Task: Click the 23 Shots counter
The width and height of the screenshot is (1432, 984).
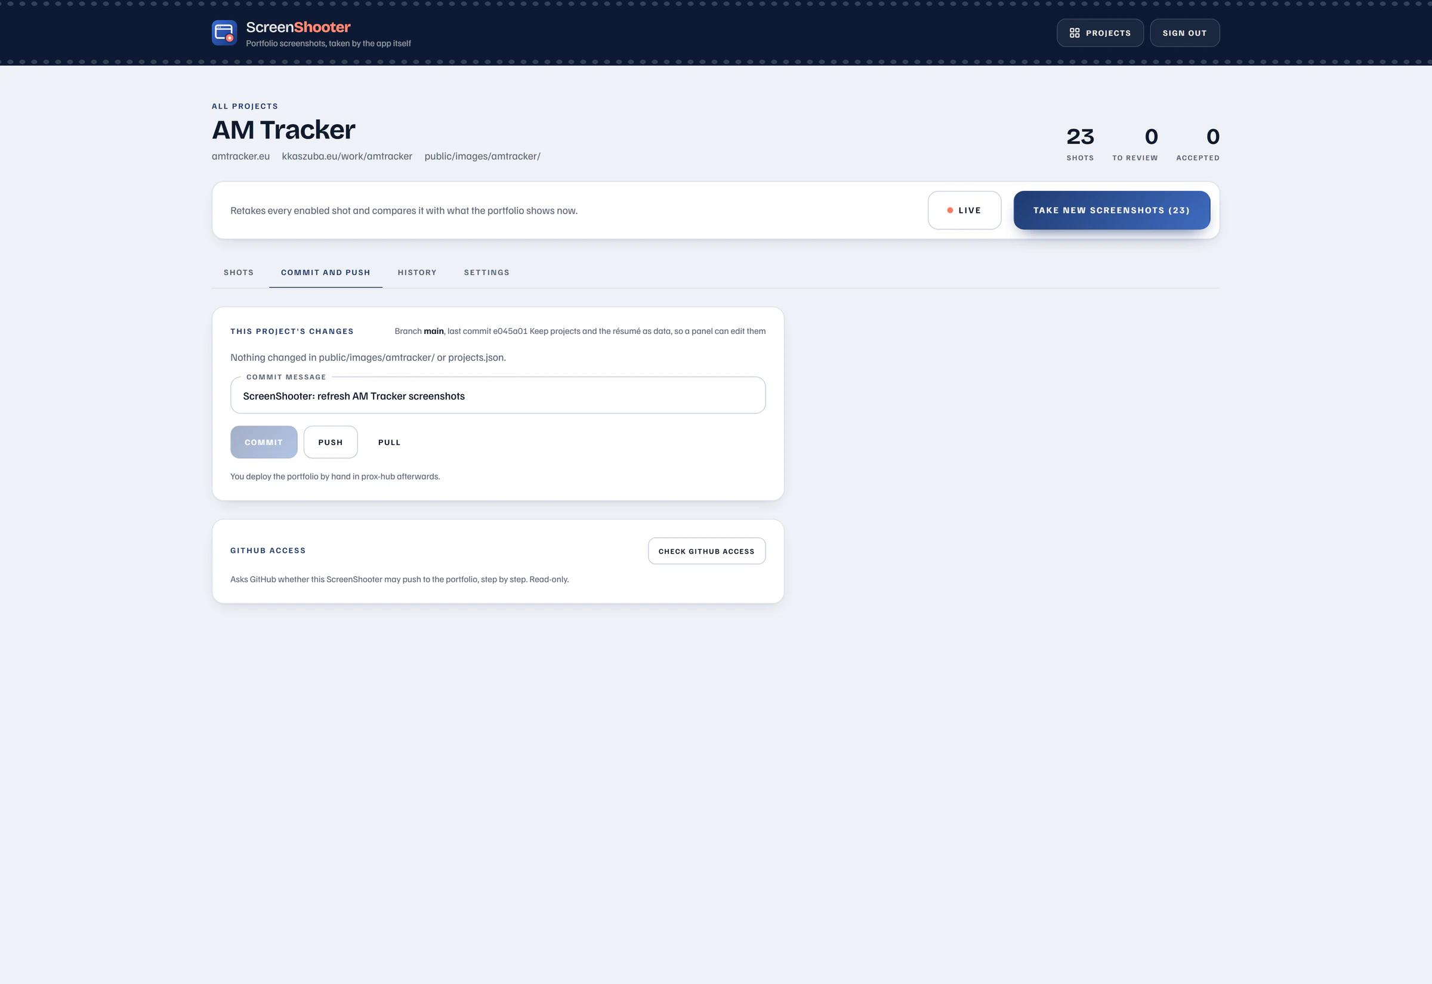Action: (1080, 144)
